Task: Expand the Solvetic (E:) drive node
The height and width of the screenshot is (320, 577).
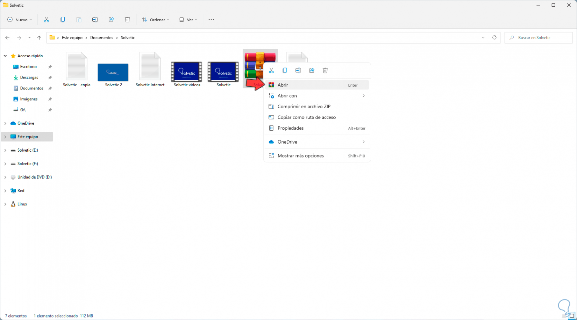Action: point(5,150)
